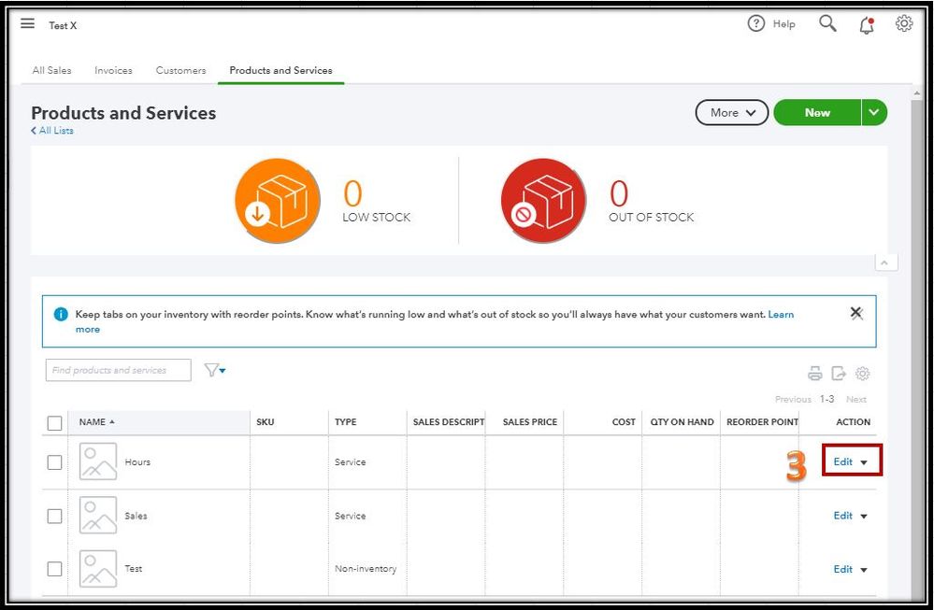Go back via All Lists link

pyautogui.click(x=53, y=131)
